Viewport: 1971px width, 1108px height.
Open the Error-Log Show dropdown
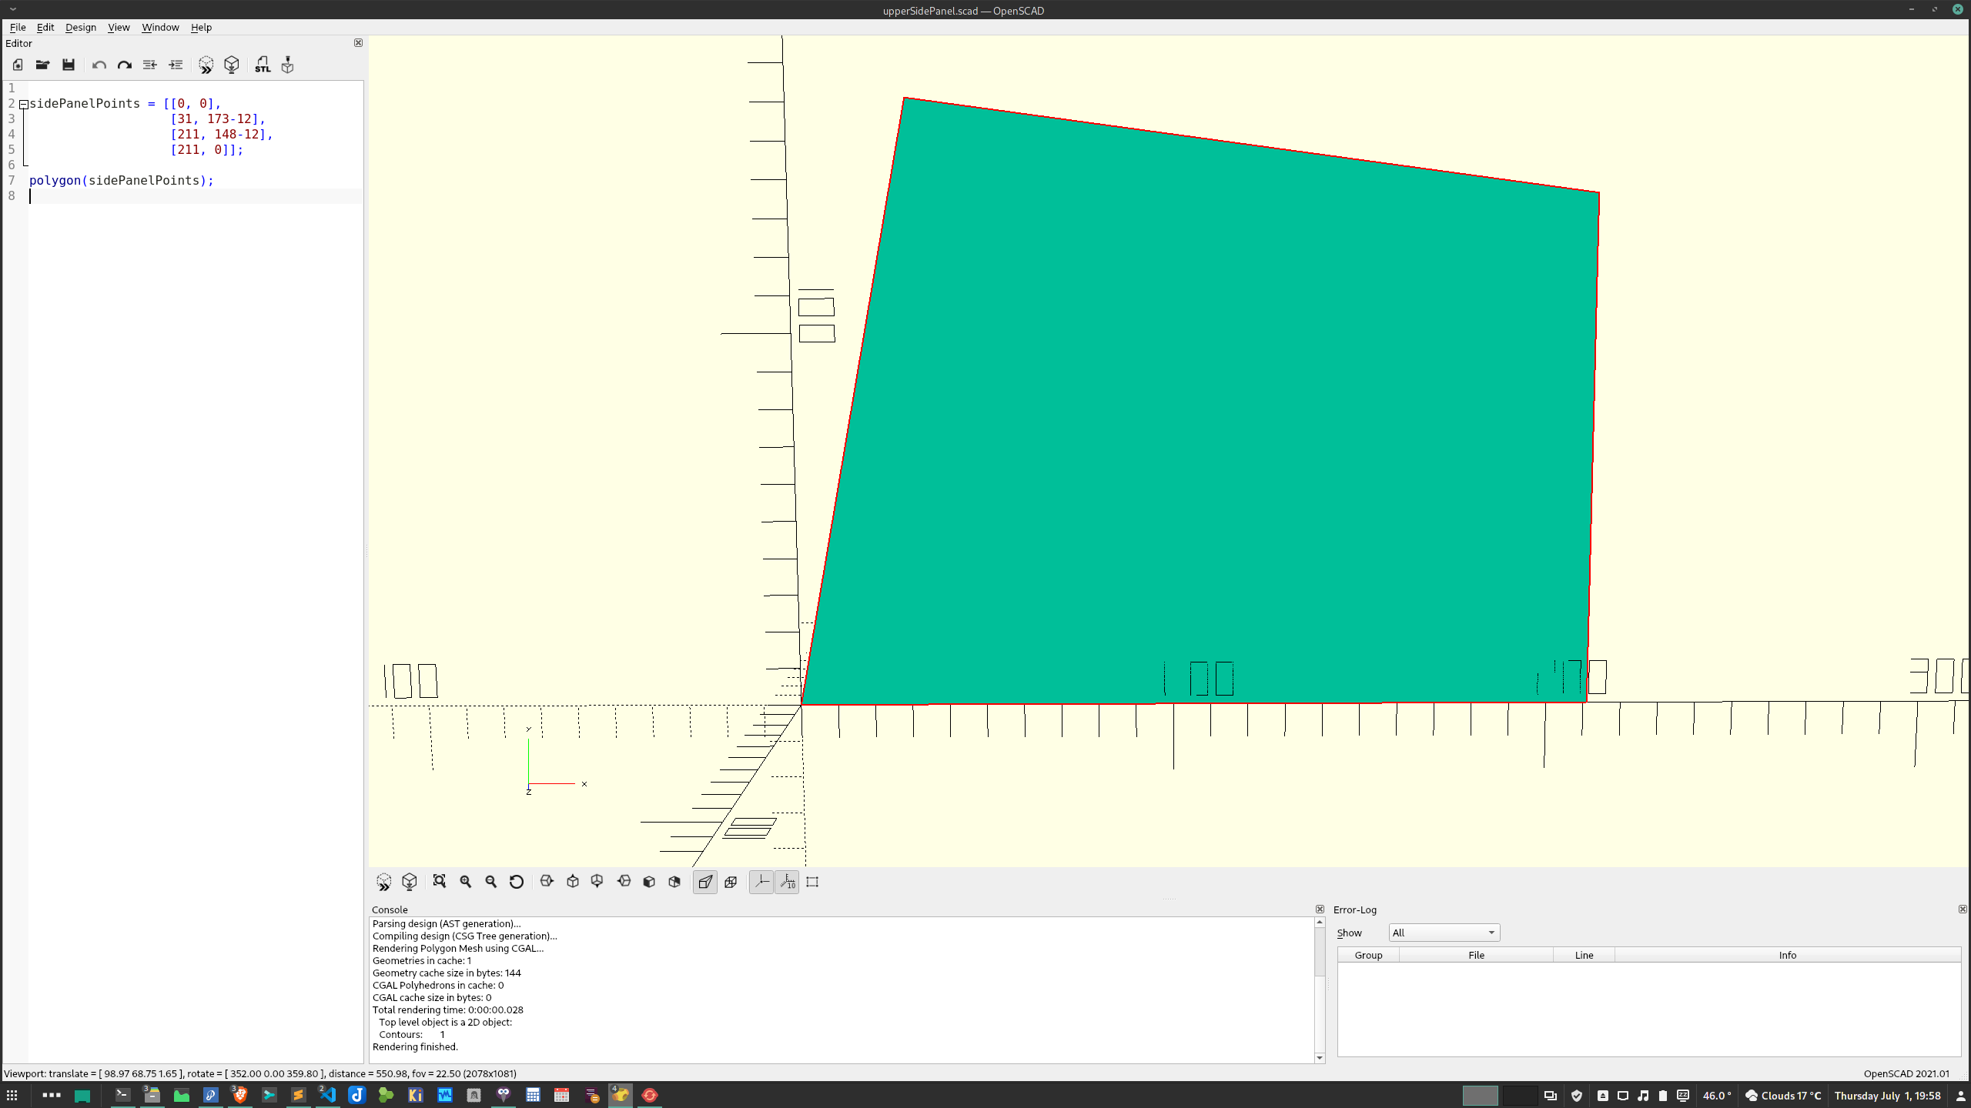[x=1444, y=933]
